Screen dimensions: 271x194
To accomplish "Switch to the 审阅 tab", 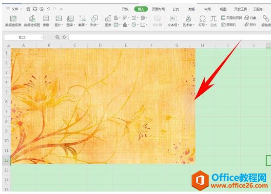I will 208,9.
